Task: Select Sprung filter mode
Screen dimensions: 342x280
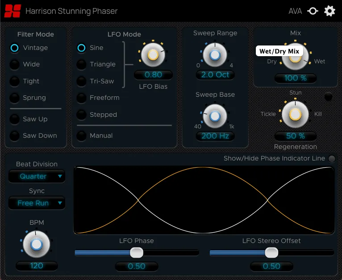Action: [15, 98]
